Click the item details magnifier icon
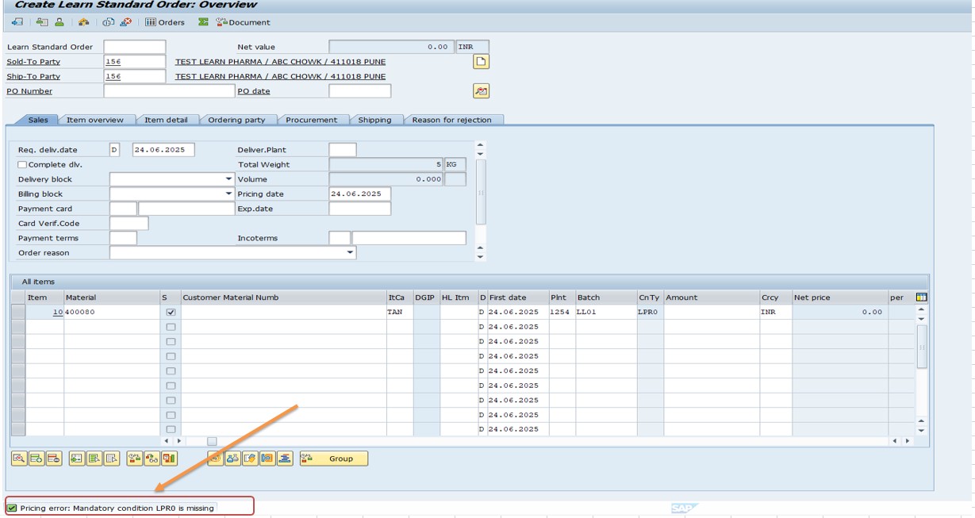 point(19,459)
